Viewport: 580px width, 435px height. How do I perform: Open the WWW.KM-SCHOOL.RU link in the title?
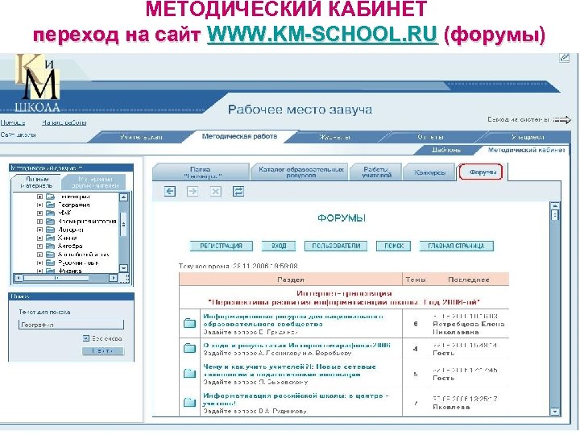tap(322, 34)
